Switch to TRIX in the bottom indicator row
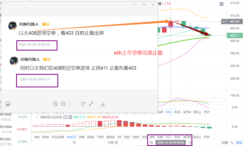 [x=100, y=137]
